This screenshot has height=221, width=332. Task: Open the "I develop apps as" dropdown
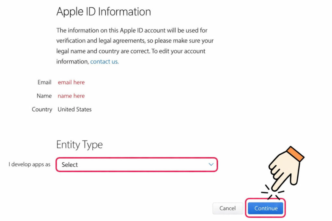(x=136, y=165)
